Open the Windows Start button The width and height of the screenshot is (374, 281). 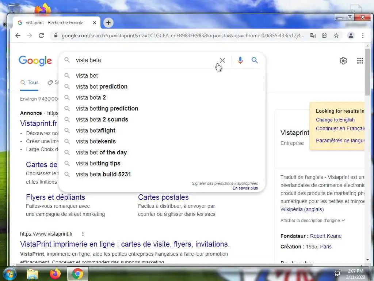tap(9, 274)
